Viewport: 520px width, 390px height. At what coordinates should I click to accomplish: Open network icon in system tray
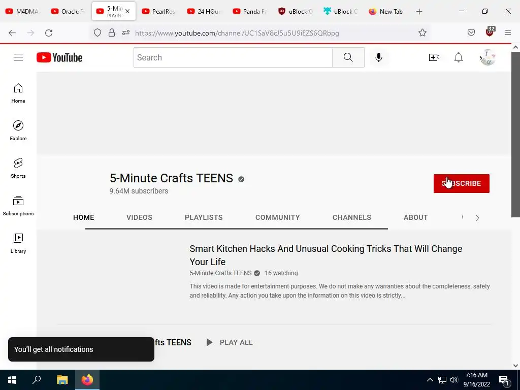(x=442, y=380)
